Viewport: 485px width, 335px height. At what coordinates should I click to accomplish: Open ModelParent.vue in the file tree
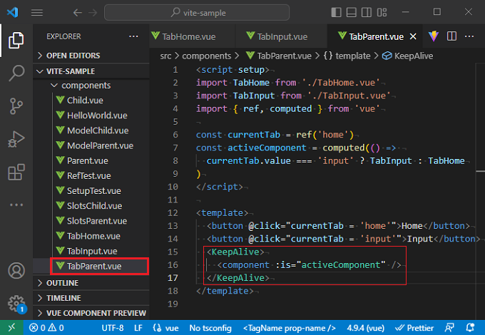(x=91, y=145)
